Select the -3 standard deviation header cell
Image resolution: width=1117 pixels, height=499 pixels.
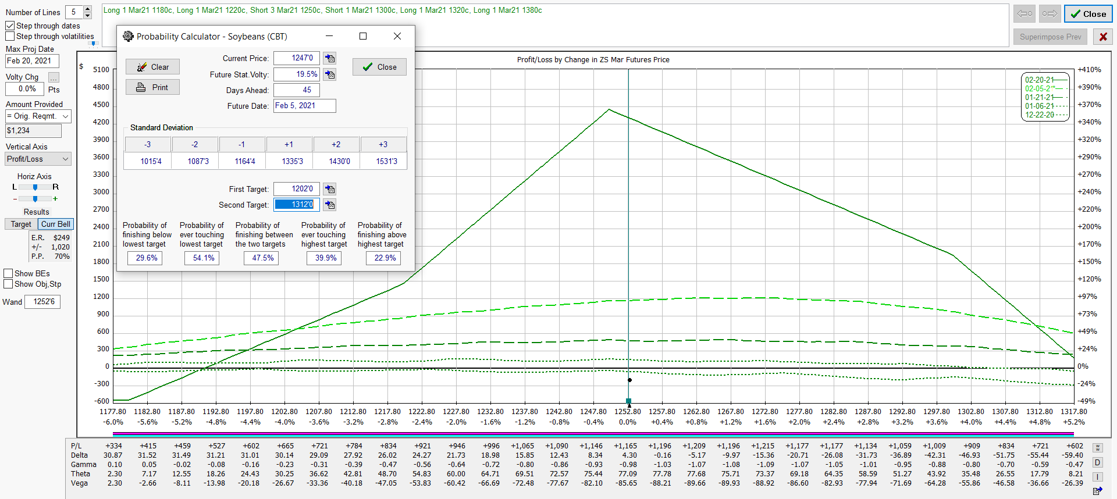(x=148, y=144)
